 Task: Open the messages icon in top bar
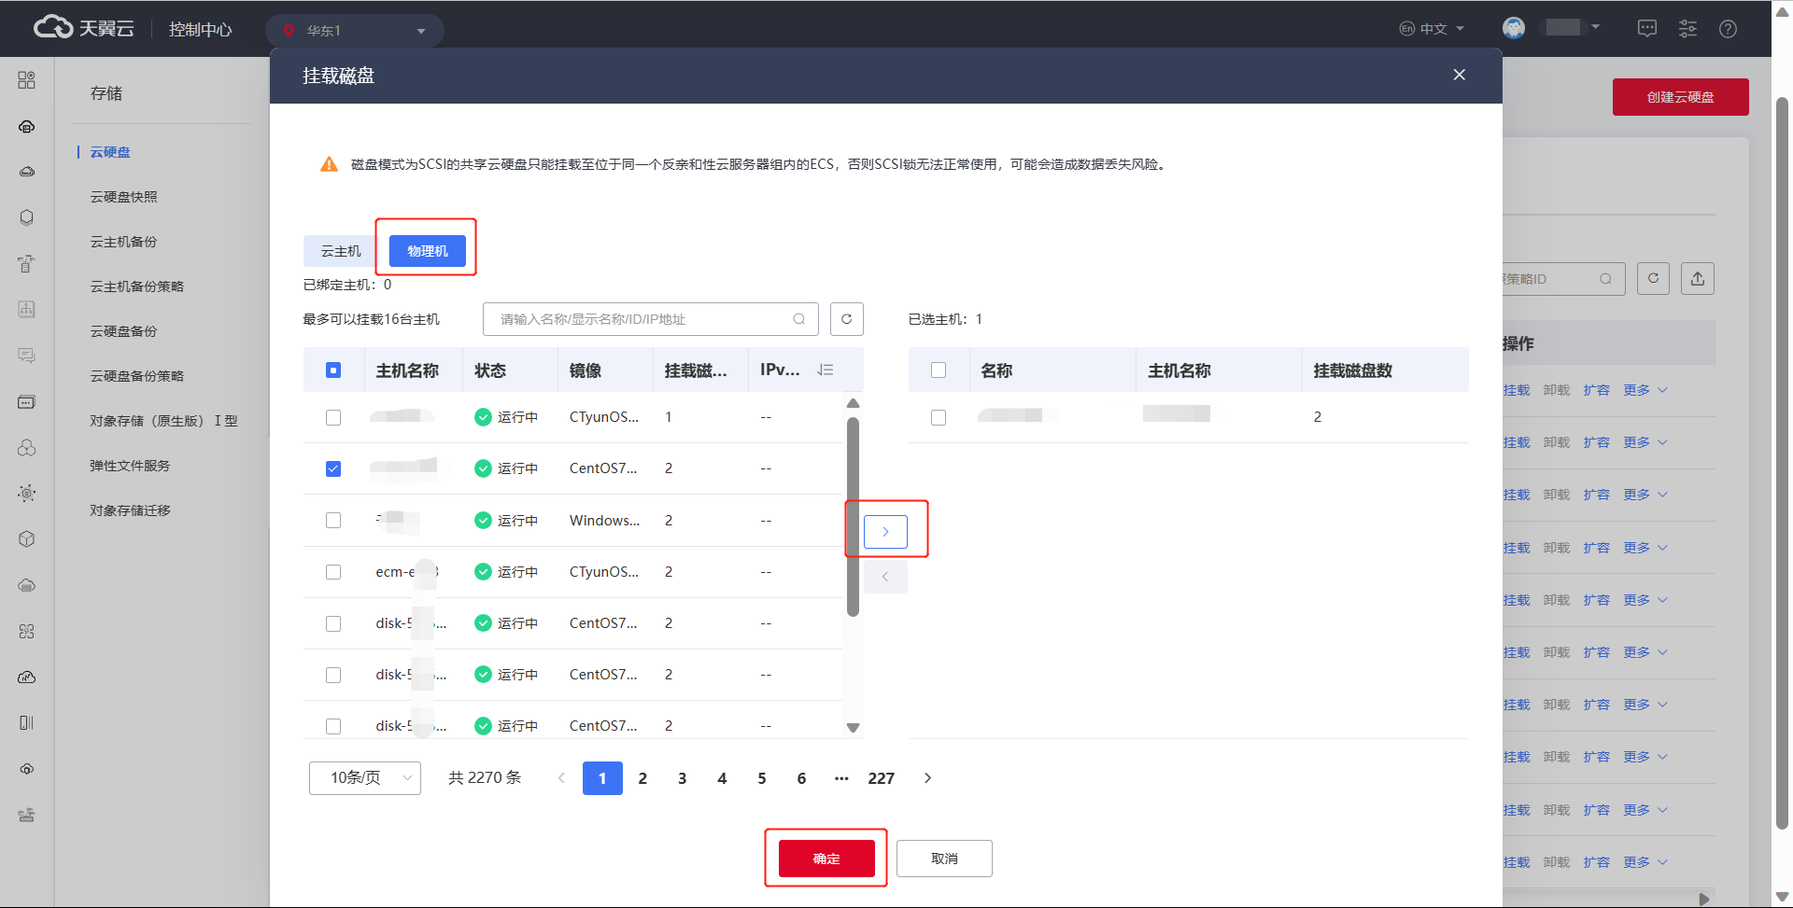point(1647,29)
